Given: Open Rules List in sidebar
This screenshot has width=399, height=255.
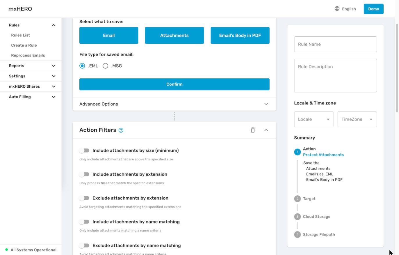Looking at the screenshot, I should click(x=20, y=35).
